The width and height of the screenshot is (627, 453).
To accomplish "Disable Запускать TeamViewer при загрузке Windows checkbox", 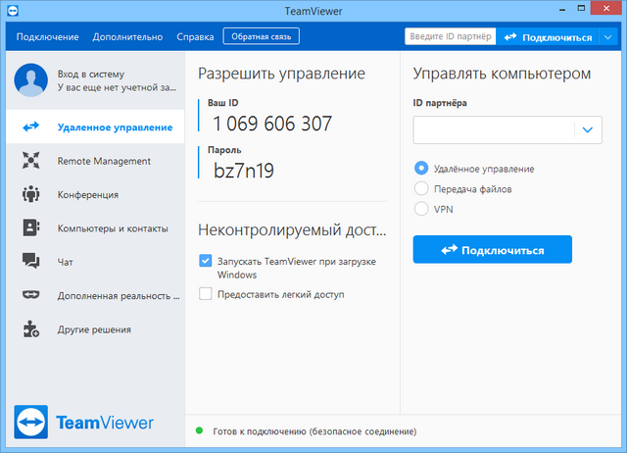I will click(205, 261).
